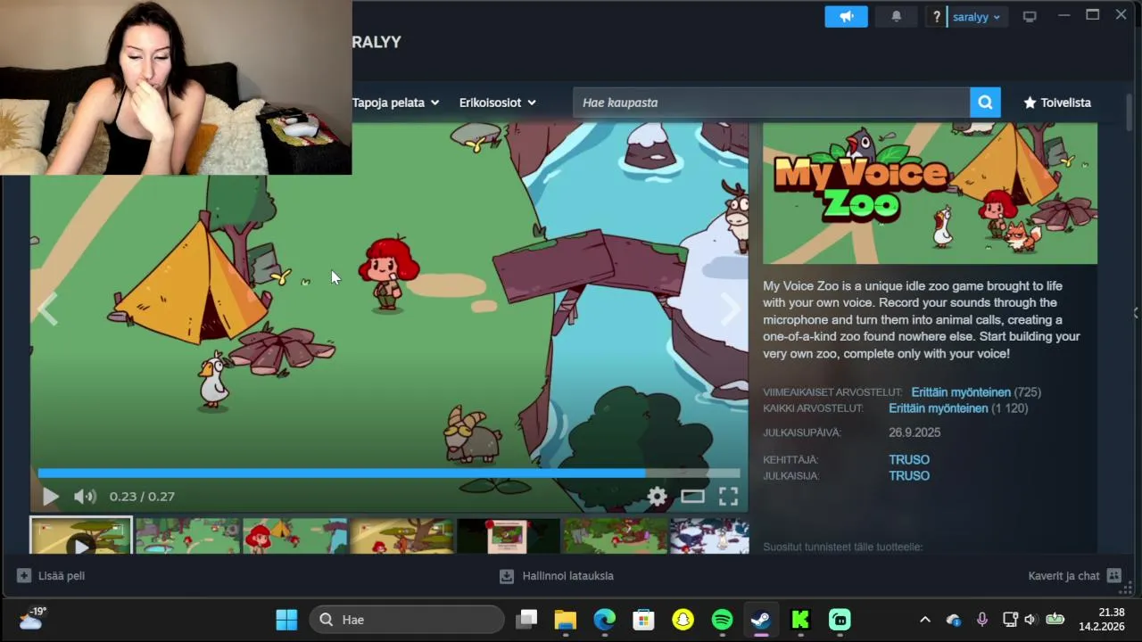
Task: Click the Steam taskbar icon
Action: coord(761,619)
